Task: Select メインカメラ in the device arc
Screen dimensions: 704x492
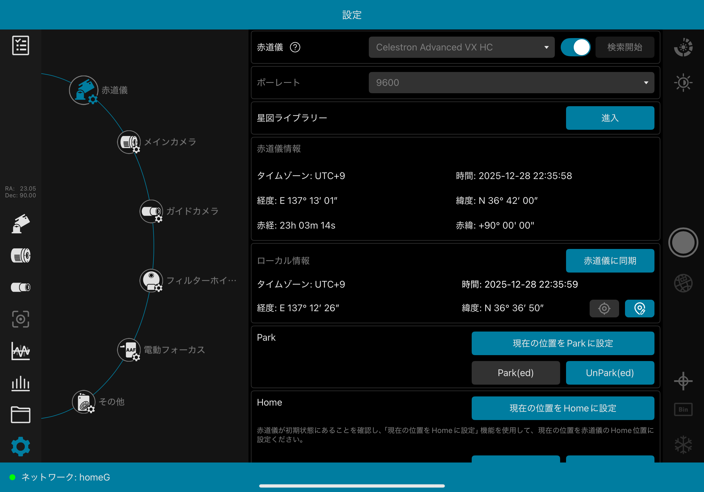Action: 129,142
